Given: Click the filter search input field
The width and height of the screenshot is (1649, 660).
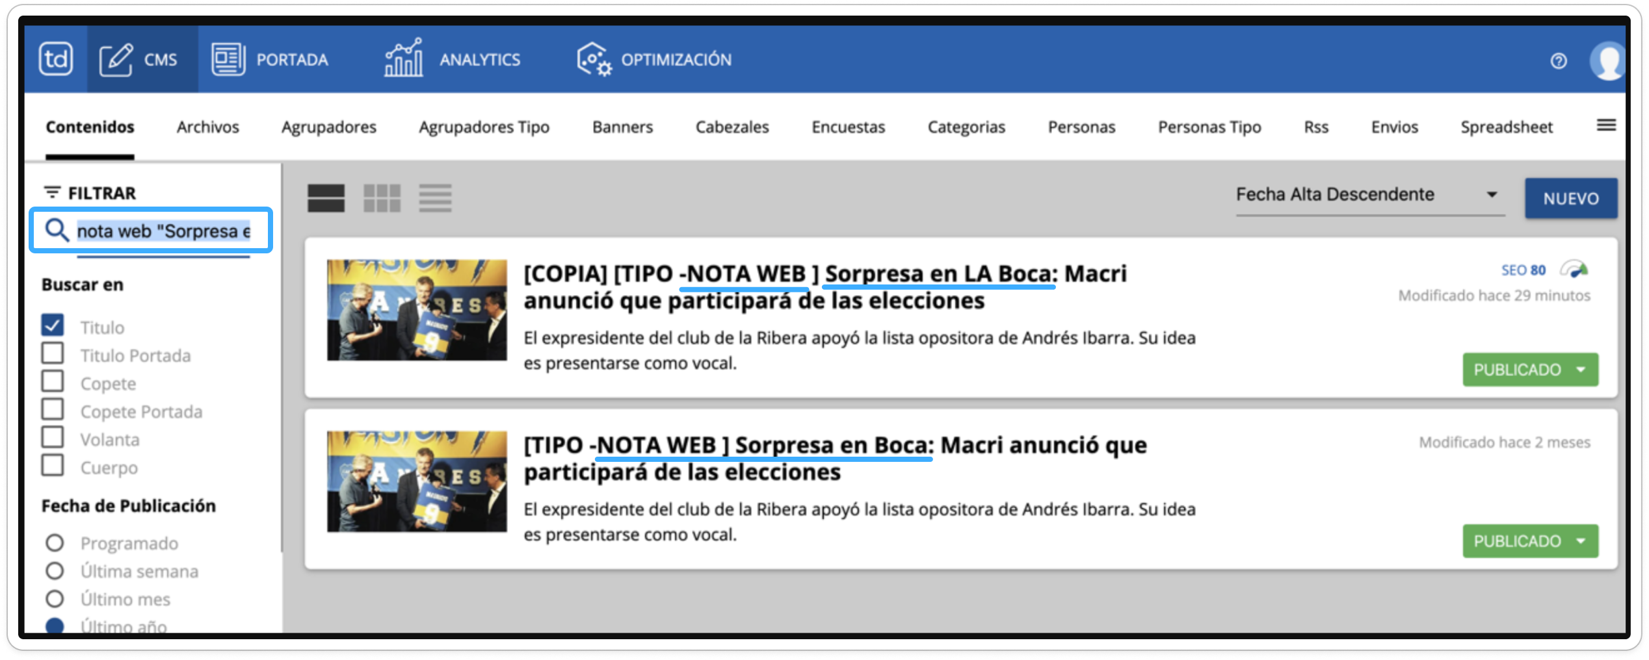Looking at the screenshot, I should click(x=163, y=231).
